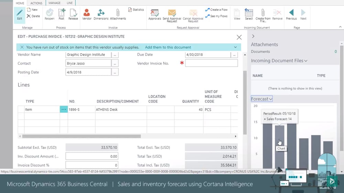
Task: Switch to the MANAGE tab
Action: click(x=54, y=3)
